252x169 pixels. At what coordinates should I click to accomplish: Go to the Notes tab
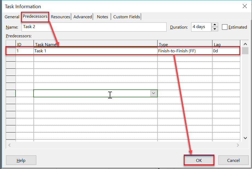coord(102,17)
